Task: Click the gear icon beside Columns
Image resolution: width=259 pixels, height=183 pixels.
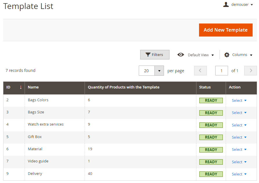Action: coord(227,55)
